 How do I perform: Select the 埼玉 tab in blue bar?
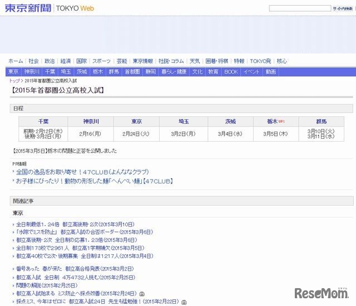click(x=66, y=72)
